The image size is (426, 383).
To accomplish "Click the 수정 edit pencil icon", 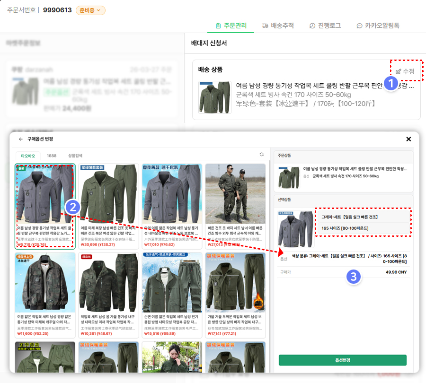I will point(399,71).
